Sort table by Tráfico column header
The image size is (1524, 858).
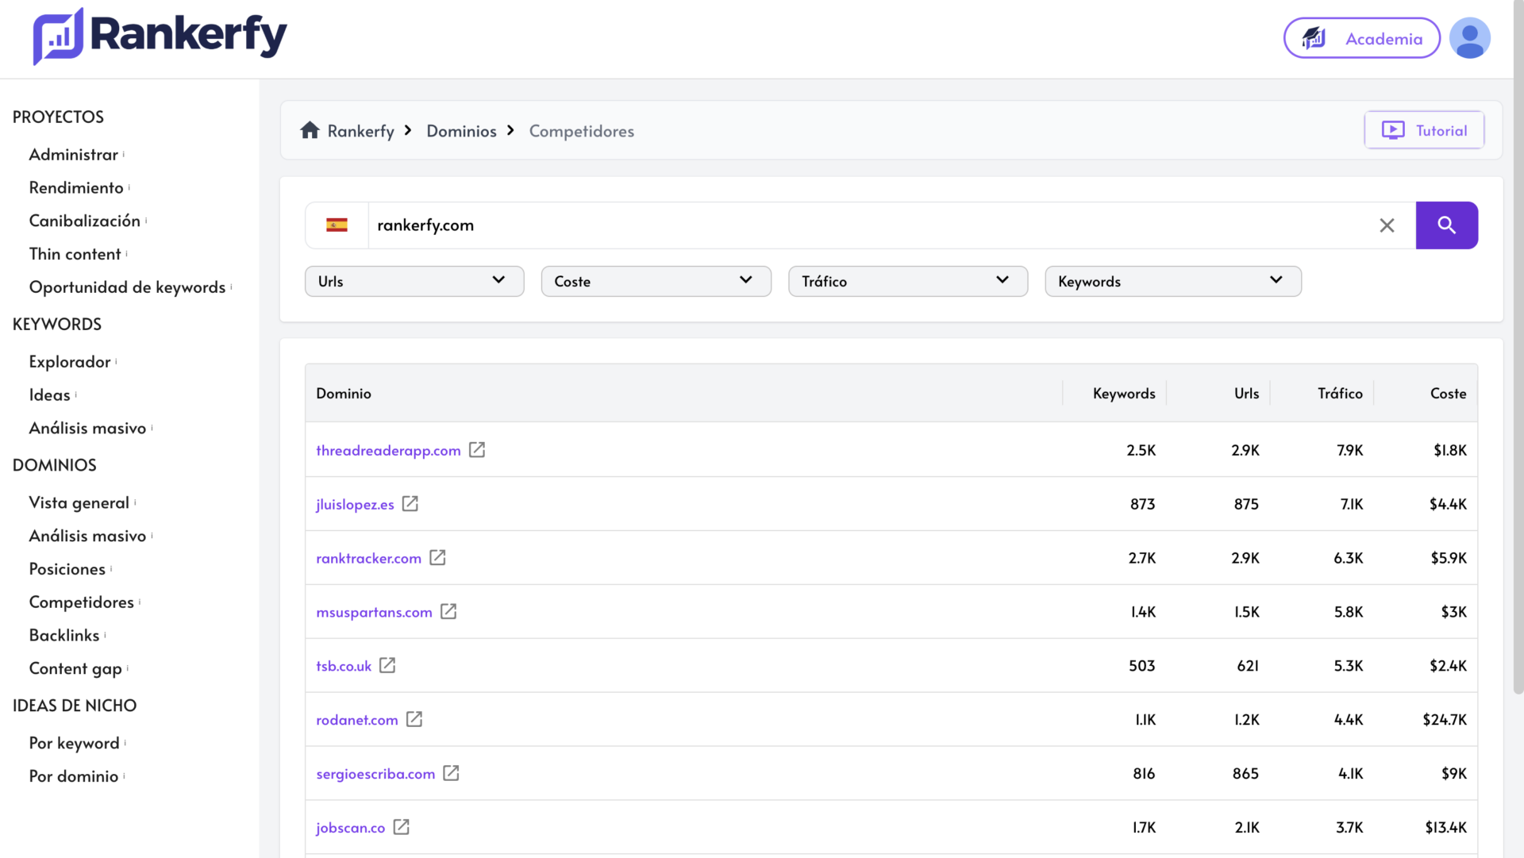(x=1340, y=394)
